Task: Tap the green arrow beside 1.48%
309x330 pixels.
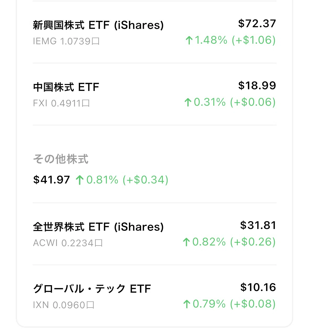Action: (x=189, y=40)
